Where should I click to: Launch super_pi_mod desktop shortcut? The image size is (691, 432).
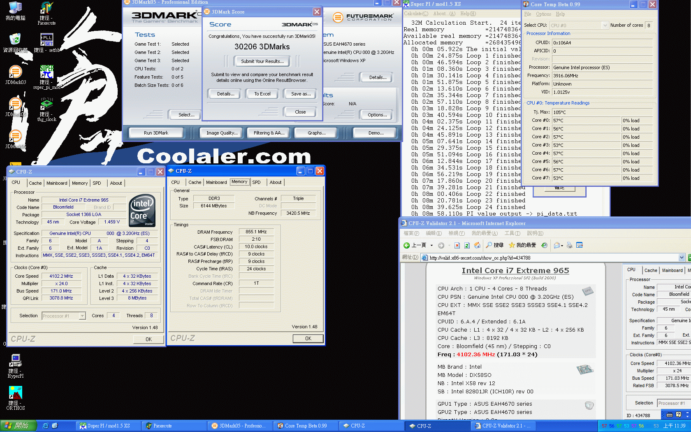(x=46, y=77)
